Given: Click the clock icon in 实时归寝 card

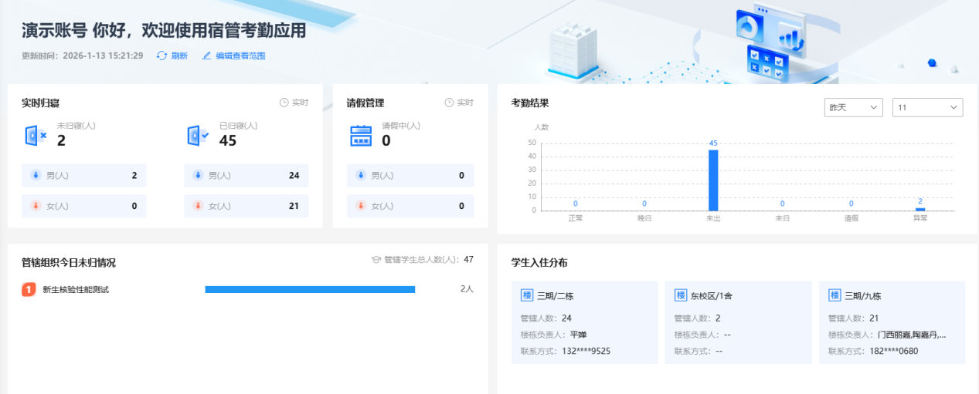Looking at the screenshot, I should click(x=284, y=103).
